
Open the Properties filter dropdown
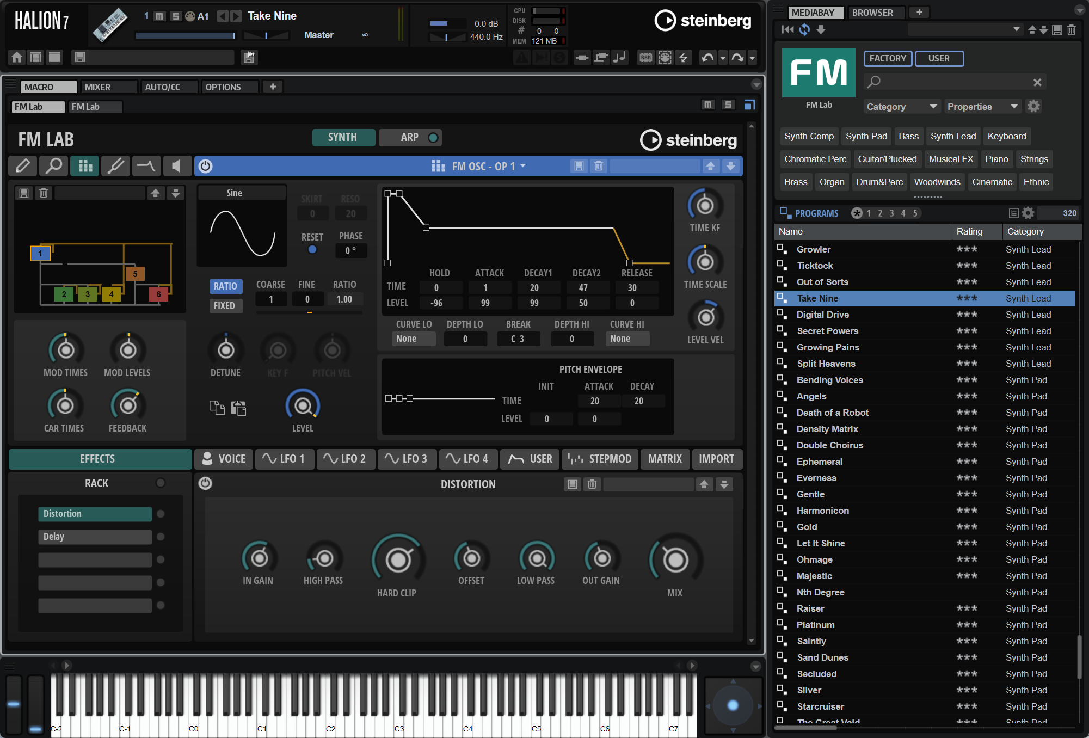pyautogui.click(x=982, y=107)
